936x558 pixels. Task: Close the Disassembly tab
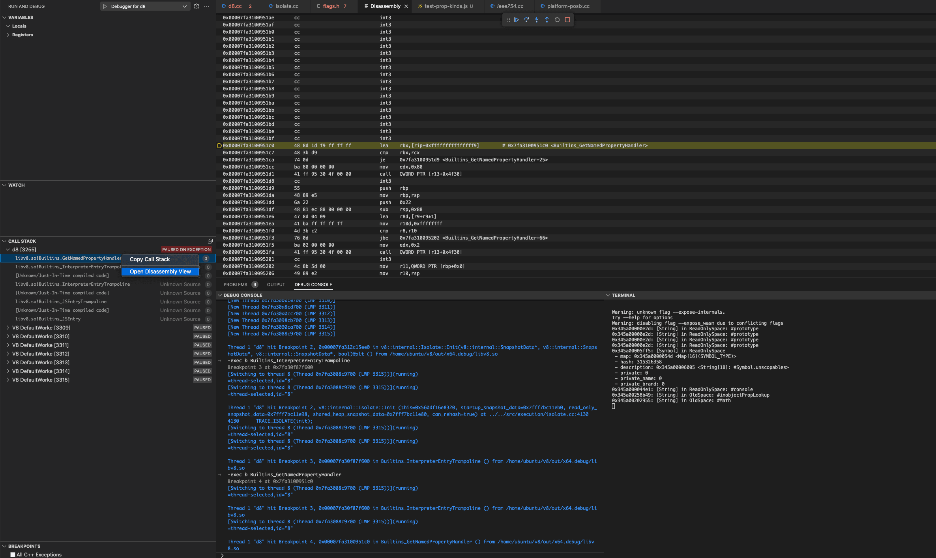tap(406, 6)
